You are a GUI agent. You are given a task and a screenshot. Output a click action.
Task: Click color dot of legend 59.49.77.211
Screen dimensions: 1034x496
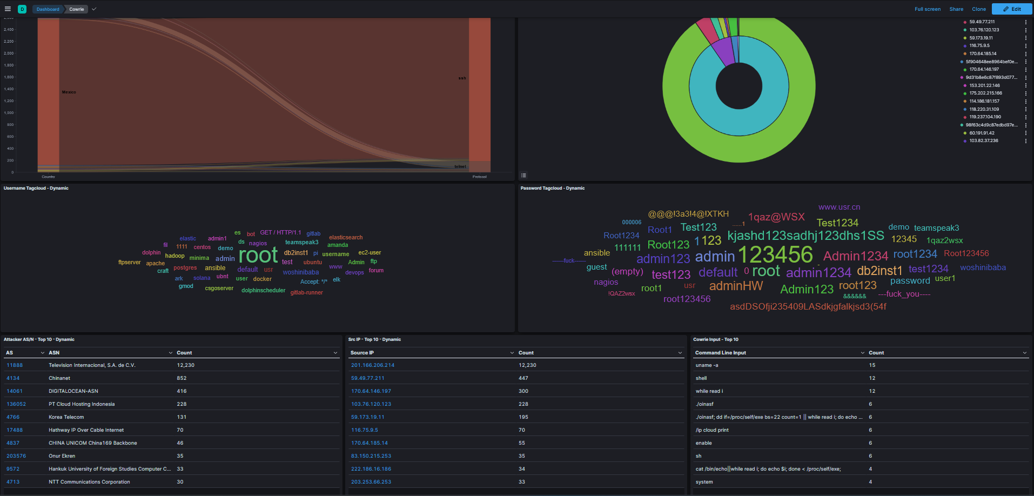(x=965, y=22)
